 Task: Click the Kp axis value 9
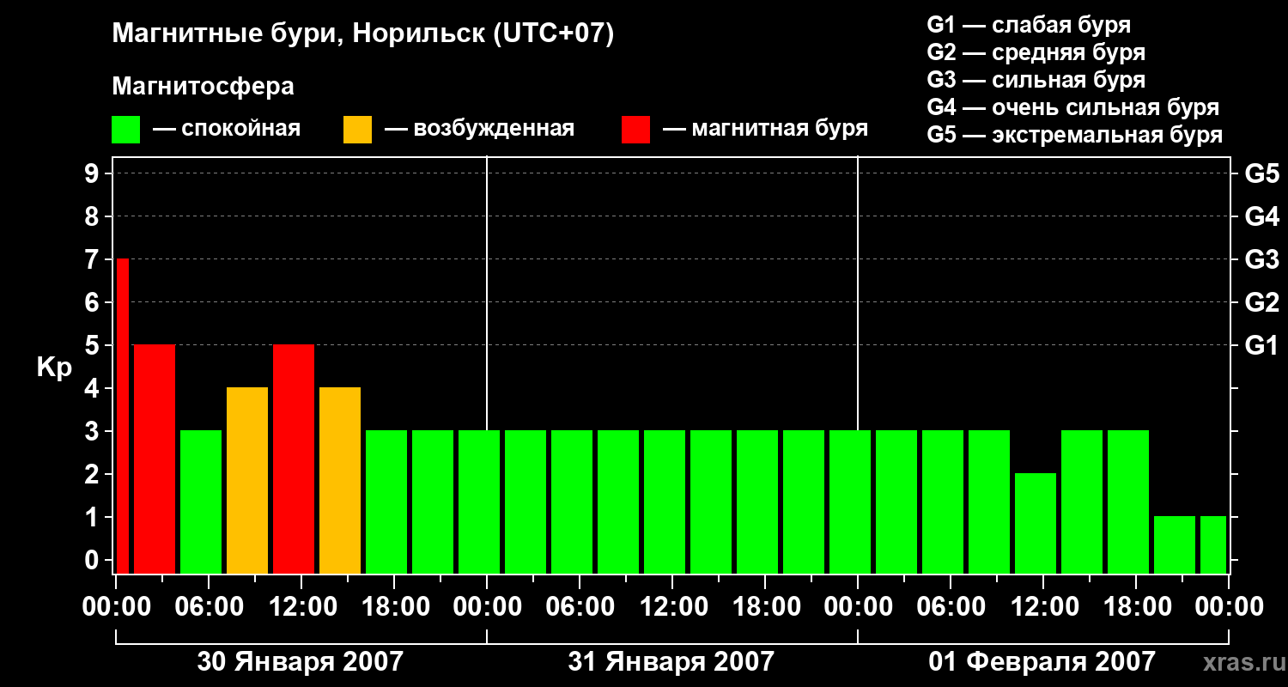94,173
